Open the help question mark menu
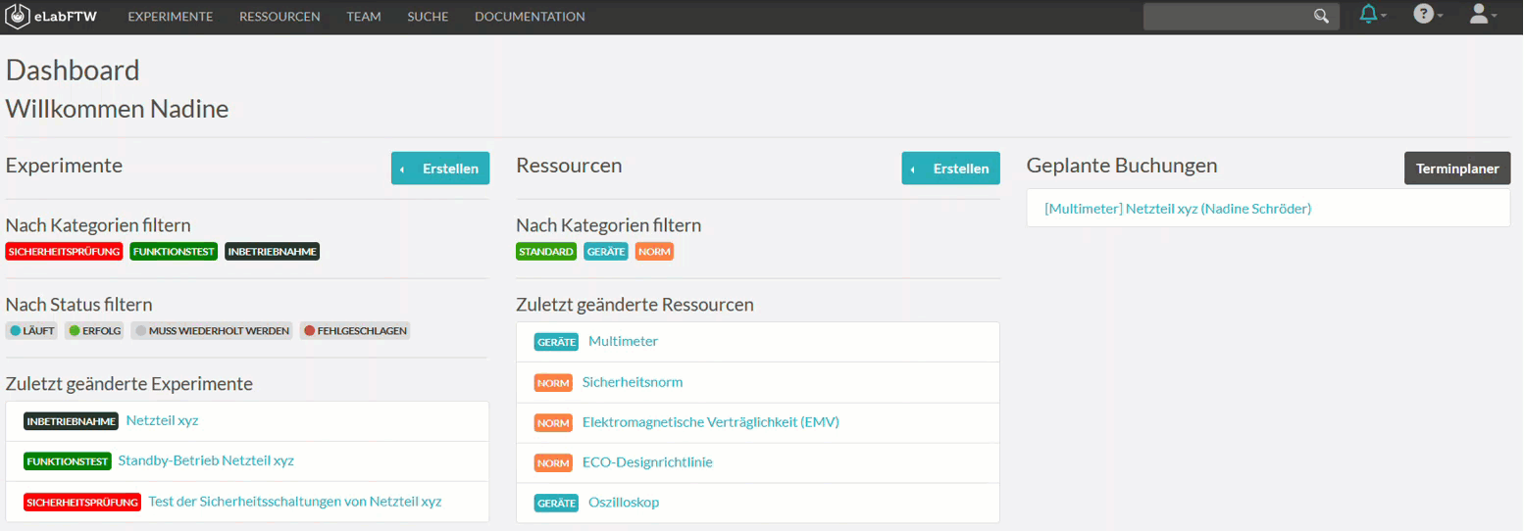Viewport: 1524px width, 531px height. pos(1423,15)
